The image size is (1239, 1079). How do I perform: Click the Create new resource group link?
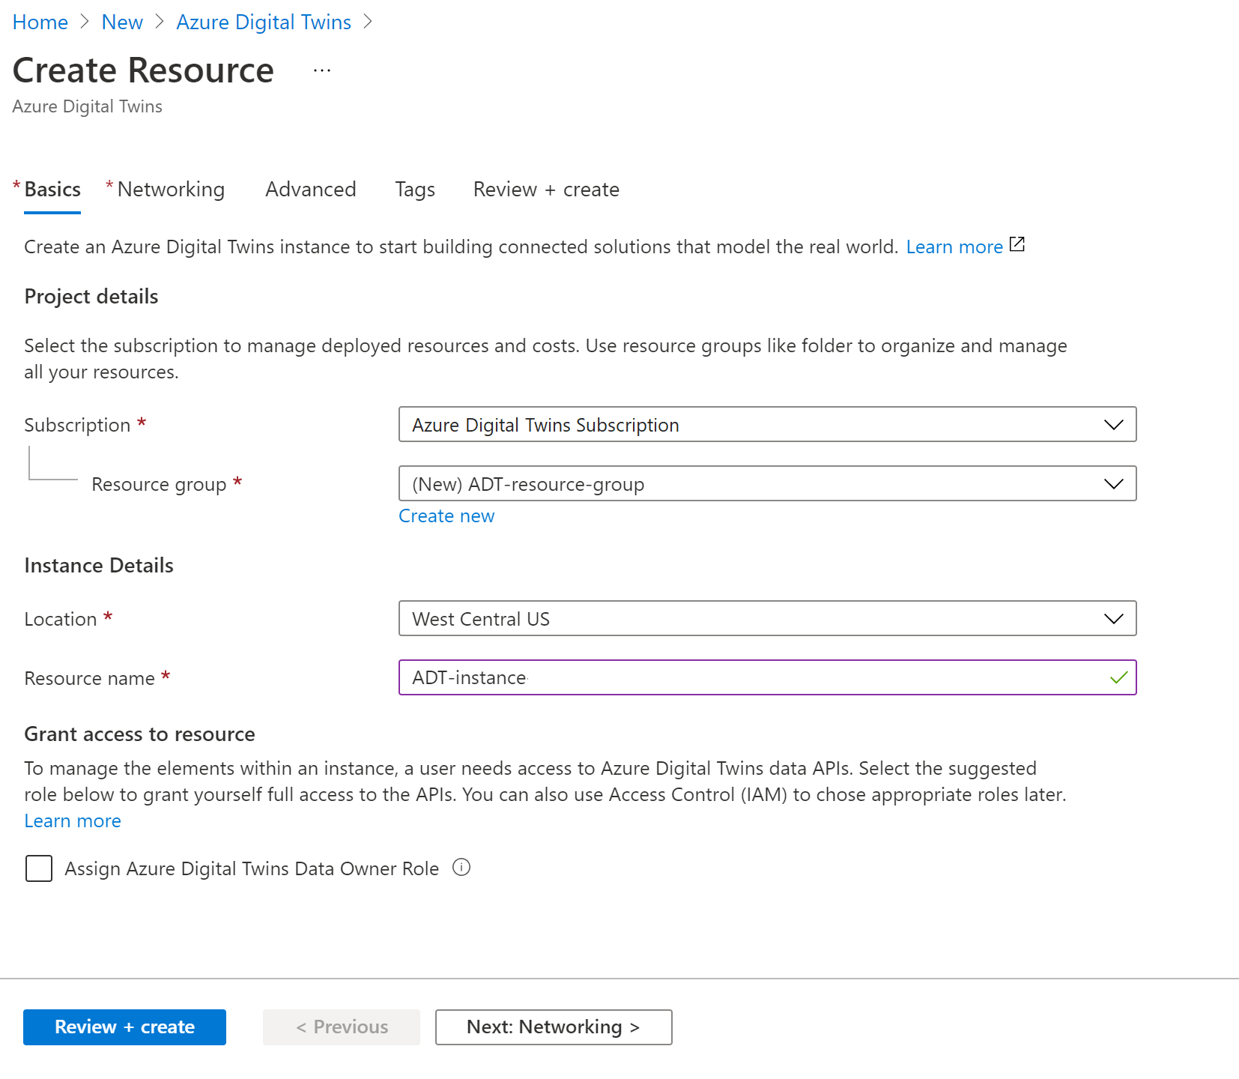446,516
